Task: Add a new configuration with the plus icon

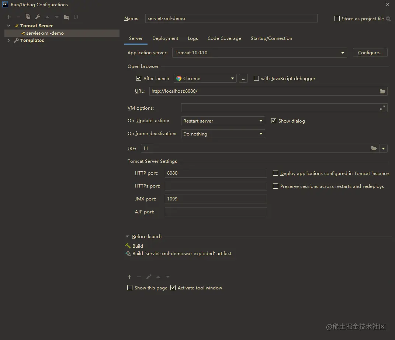Action: tap(9, 17)
